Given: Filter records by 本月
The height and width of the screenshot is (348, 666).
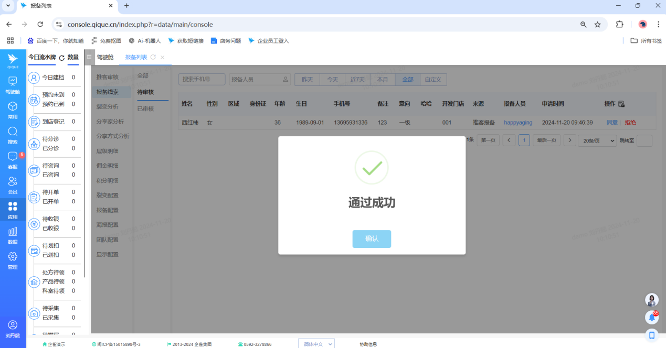Looking at the screenshot, I should tap(383, 79).
